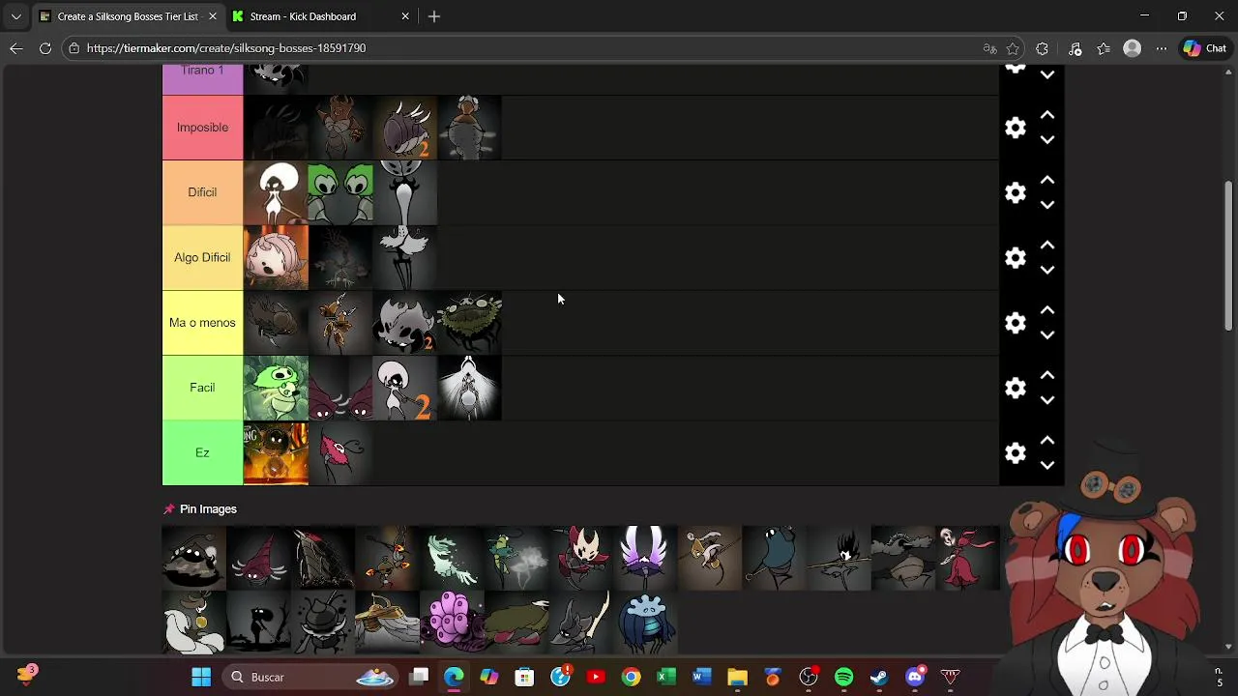Open settings gear for the Imposible tier
Image resolution: width=1238 pixels, height=696 pixels.
[x=1015, y=128]
